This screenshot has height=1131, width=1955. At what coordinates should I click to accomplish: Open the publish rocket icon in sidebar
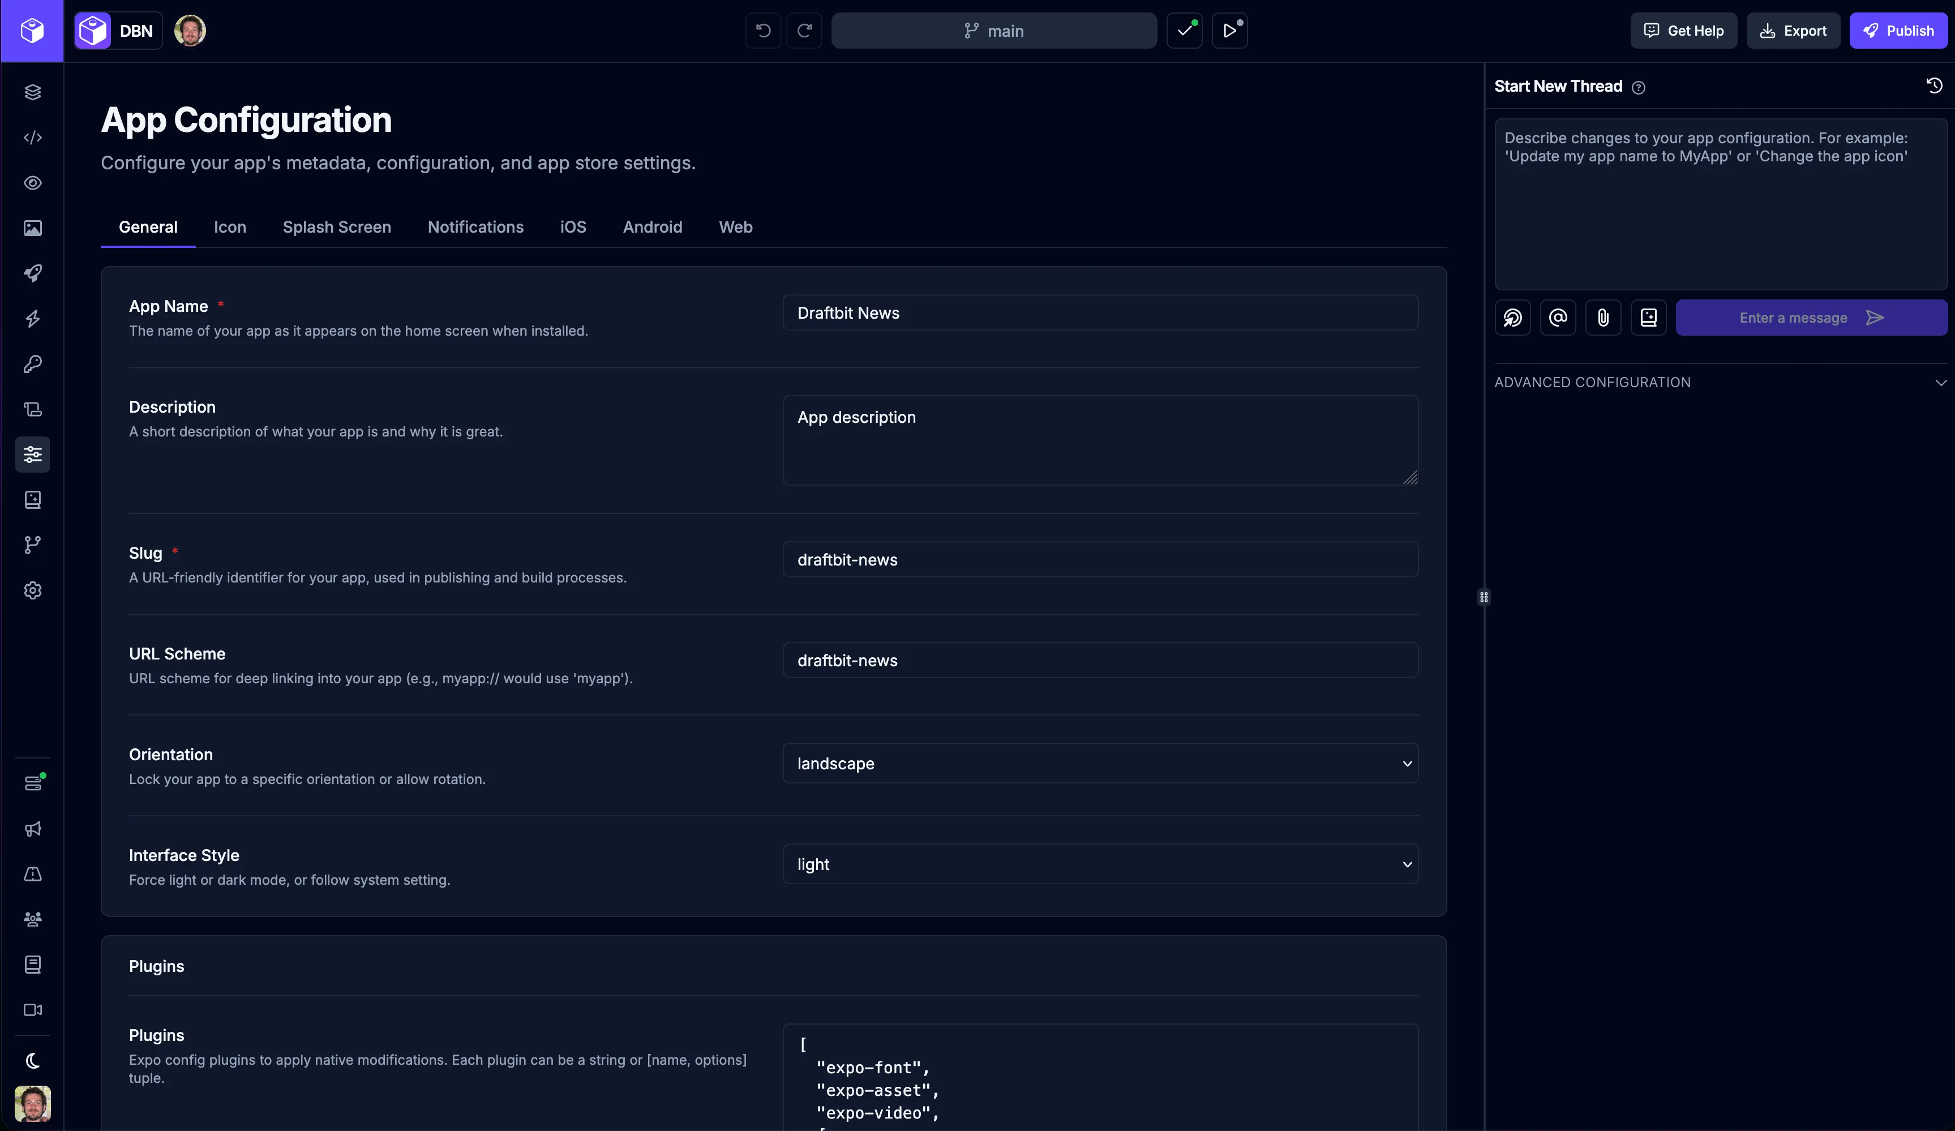click(33, 274)
